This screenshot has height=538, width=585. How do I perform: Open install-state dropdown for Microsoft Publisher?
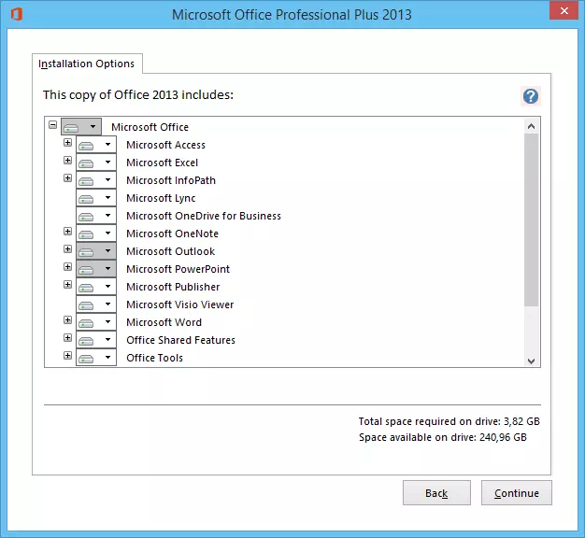(x=96, y=287)
